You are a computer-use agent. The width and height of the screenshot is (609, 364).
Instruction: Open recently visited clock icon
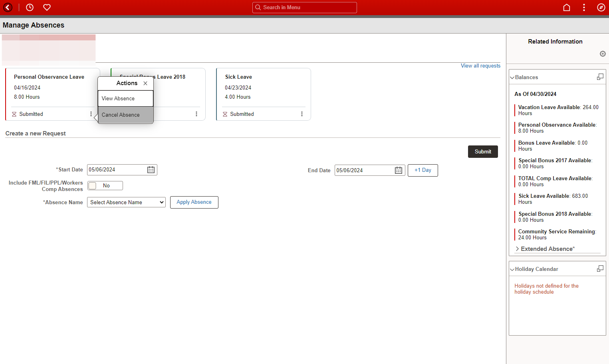pos(30,7)
